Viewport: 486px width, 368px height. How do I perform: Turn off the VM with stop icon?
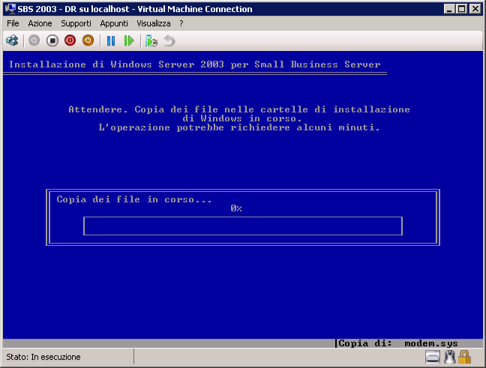(x=52, y=40)
